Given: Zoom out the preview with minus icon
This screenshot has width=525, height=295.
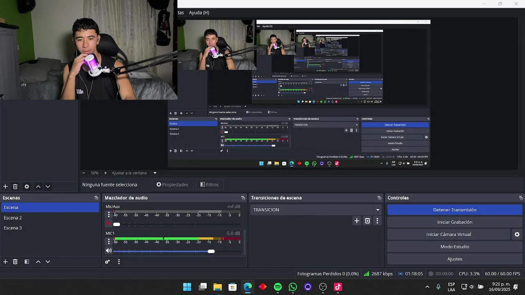Looking at the screenshot, I should pyautogui.click(x=84, y=173).
